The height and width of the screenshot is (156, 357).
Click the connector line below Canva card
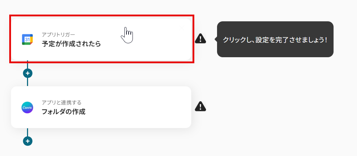pyautogui.click(x=28, y=132)
